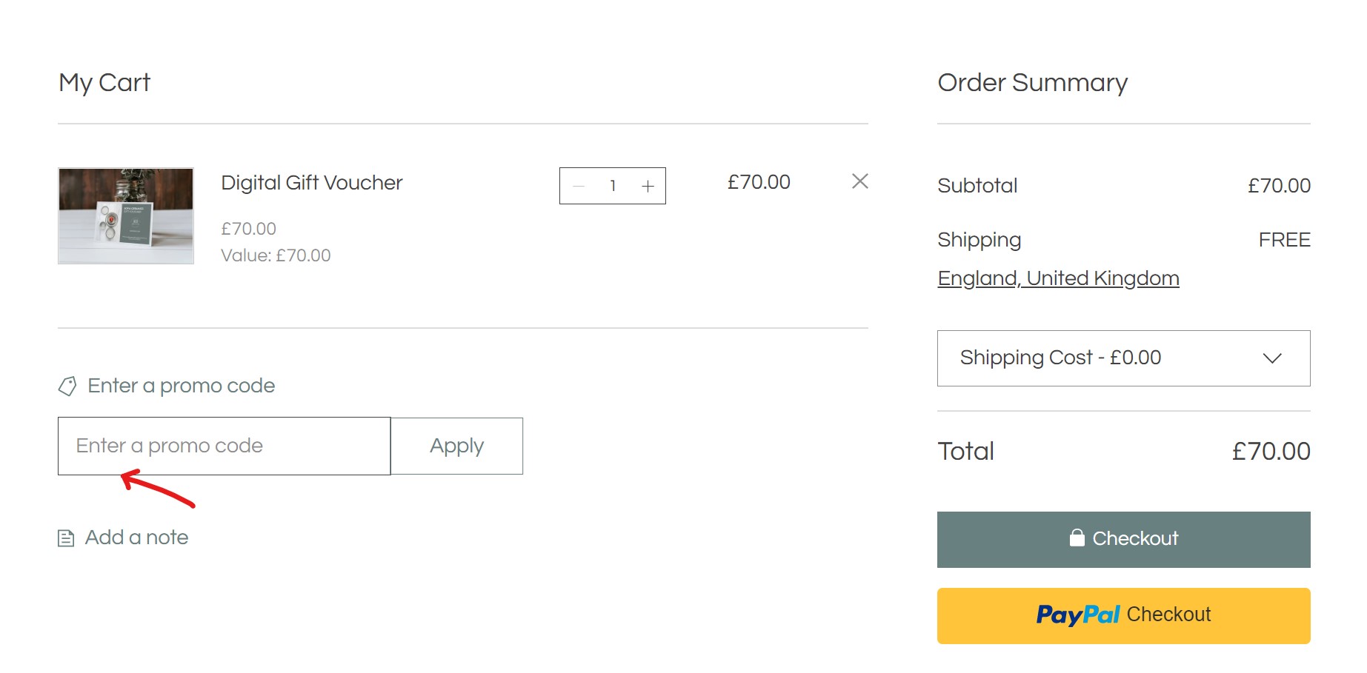Click the promo code tag icon

[x=67, y=386]
